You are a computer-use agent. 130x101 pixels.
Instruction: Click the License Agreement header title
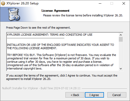coord(55,11)
